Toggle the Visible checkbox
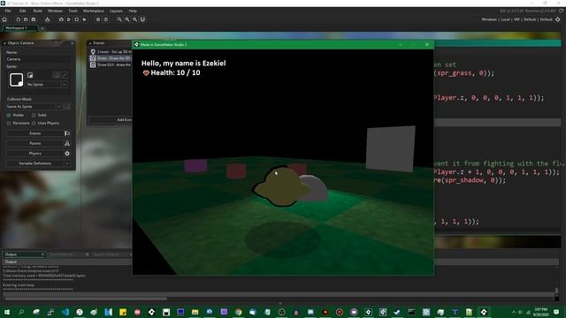Image resolution: width=566 pixels, height=318 pixels. (x=9, y=116)
